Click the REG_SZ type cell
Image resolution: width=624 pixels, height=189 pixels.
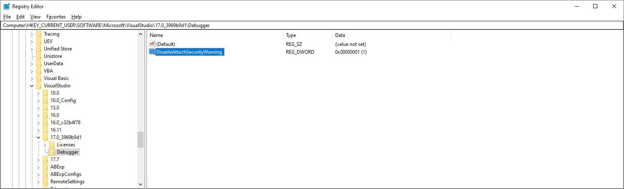coord(294,44)
